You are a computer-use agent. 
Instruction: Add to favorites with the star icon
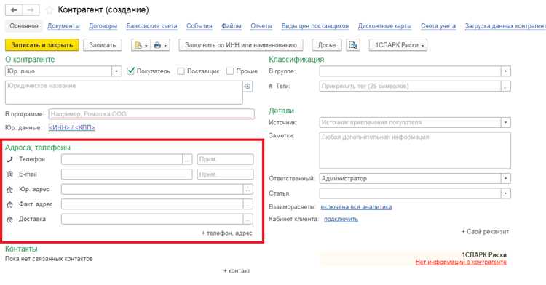(50, 10)
